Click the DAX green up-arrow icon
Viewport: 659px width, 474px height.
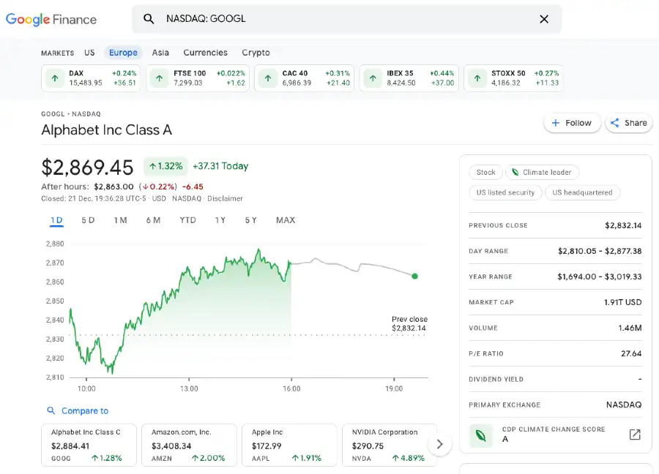55,78
